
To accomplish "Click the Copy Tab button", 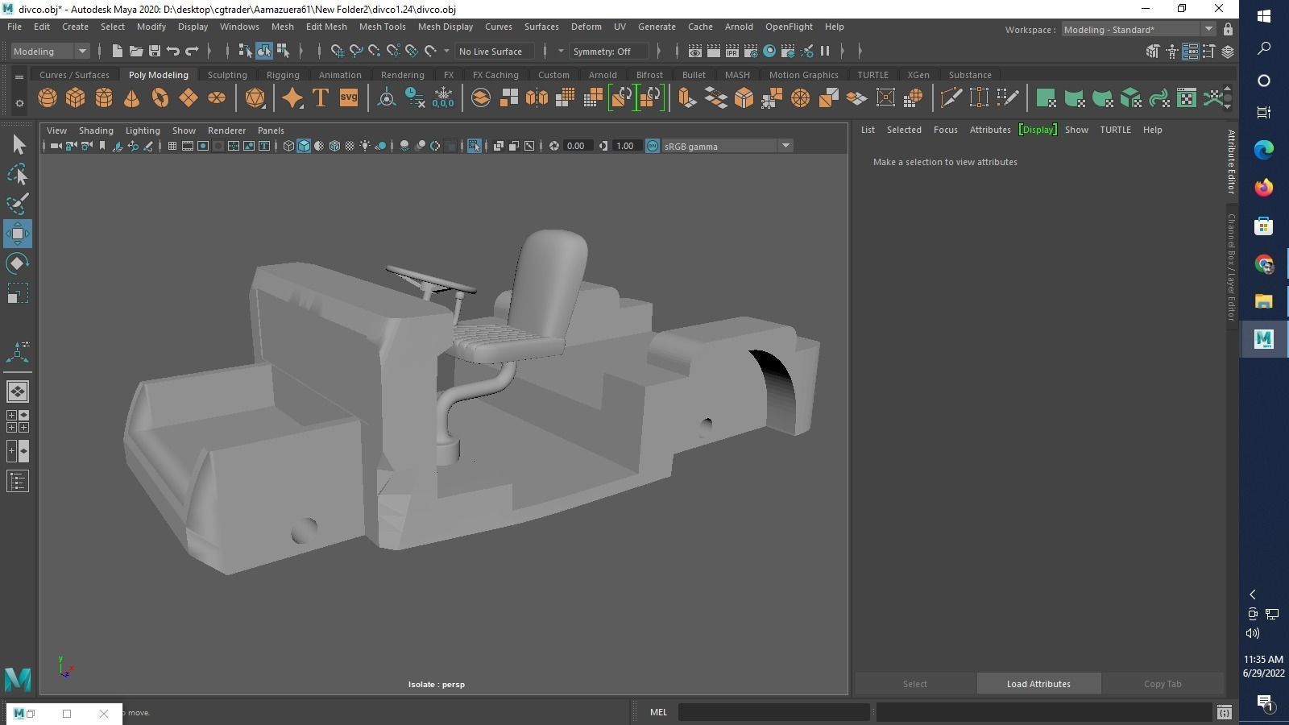I will tap(1163, 684).
